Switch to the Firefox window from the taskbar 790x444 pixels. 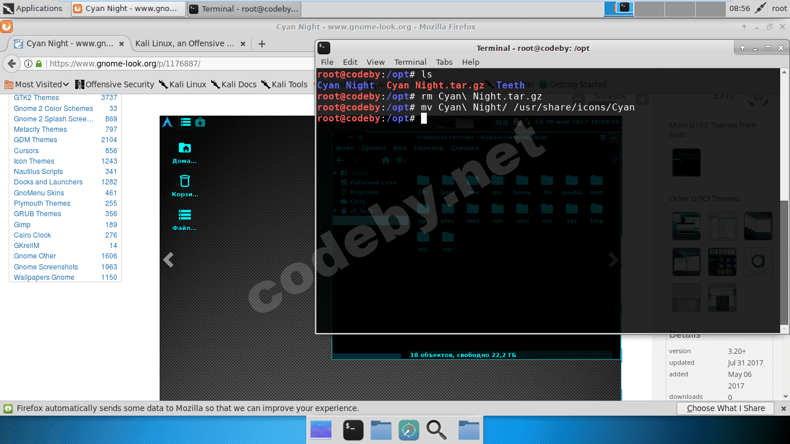(x=128, y=9)
